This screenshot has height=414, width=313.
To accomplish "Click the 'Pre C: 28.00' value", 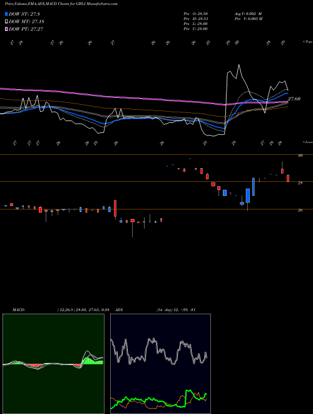I will coord(196,29).
